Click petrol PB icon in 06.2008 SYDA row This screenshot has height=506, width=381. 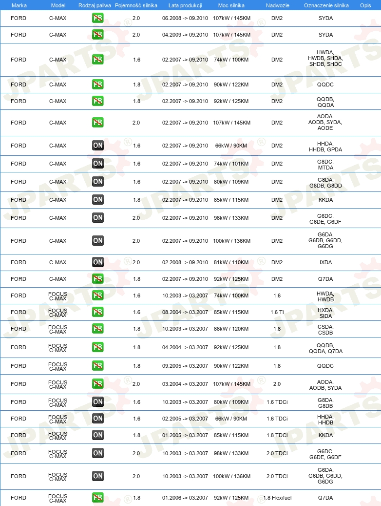tap(98, 18)
